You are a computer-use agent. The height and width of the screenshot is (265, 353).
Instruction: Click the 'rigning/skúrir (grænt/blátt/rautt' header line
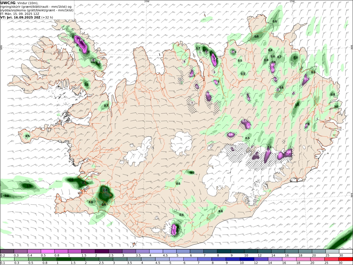[36, 7]
